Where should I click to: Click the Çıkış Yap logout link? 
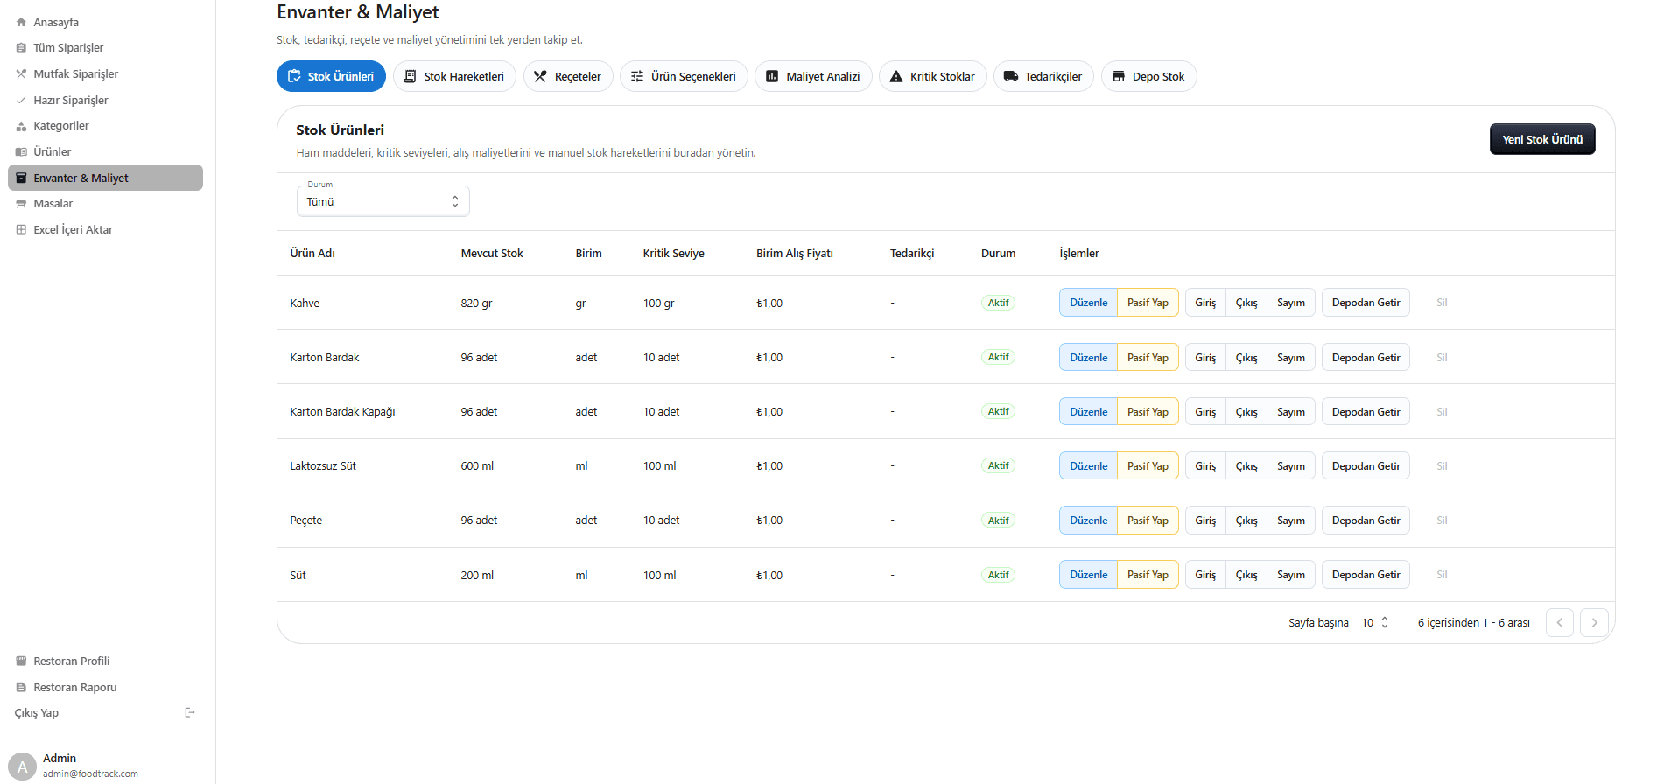coord(105,713)
